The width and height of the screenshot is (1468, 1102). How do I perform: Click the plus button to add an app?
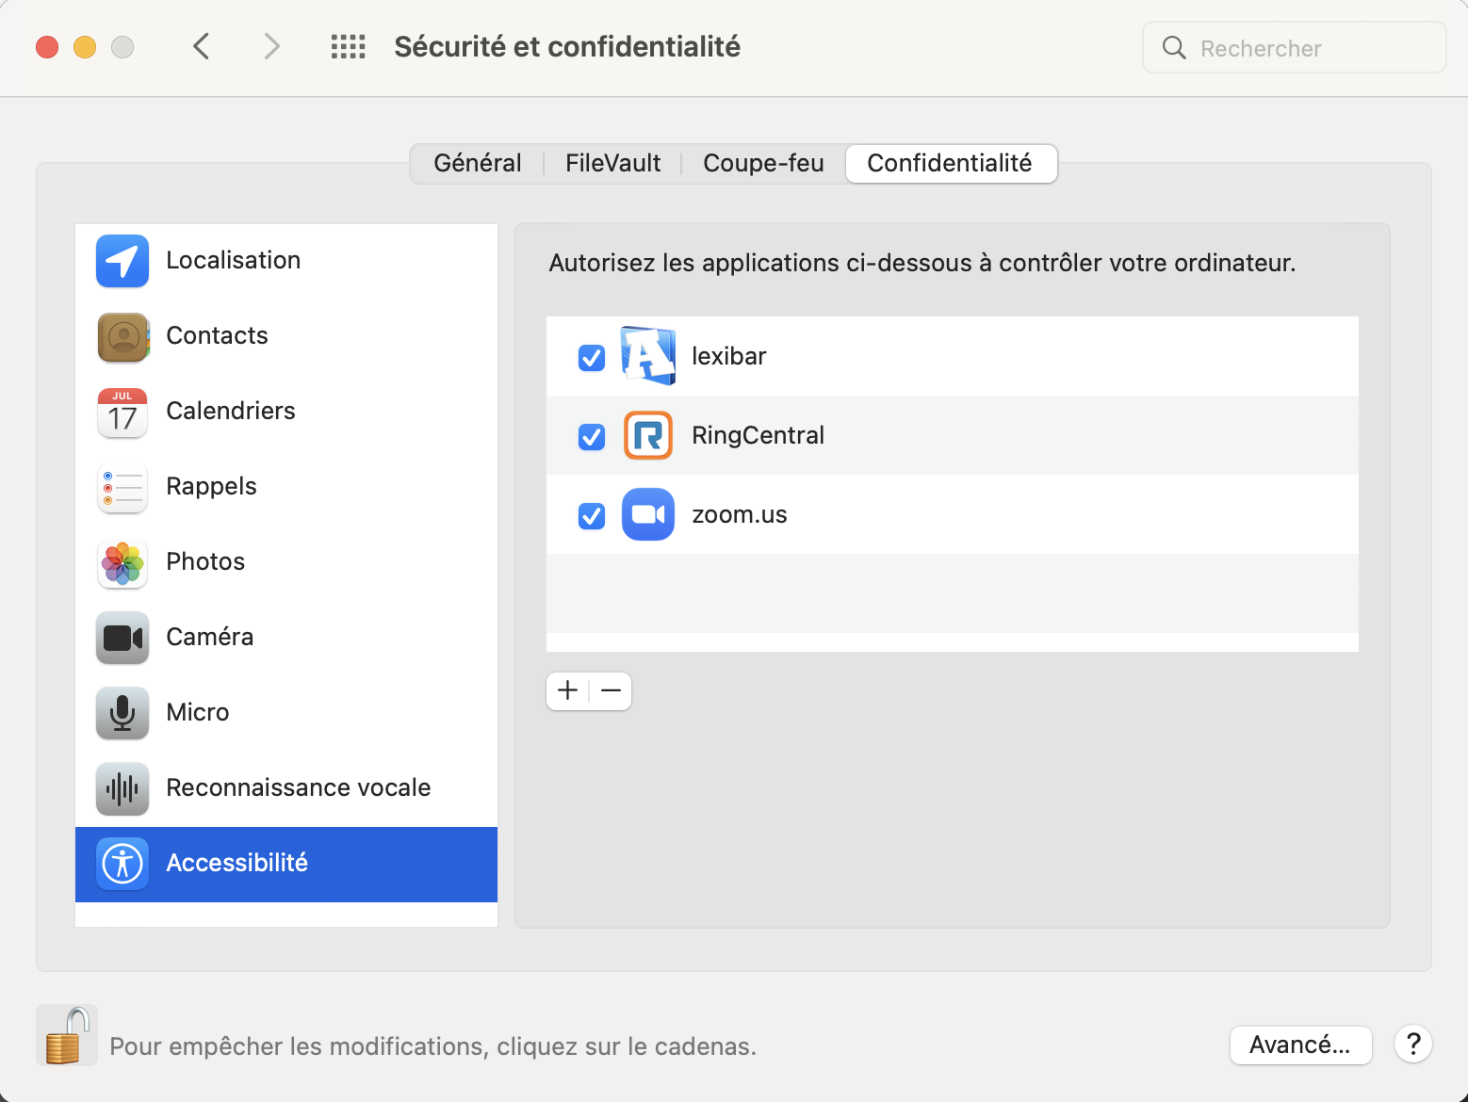point(567,691)
